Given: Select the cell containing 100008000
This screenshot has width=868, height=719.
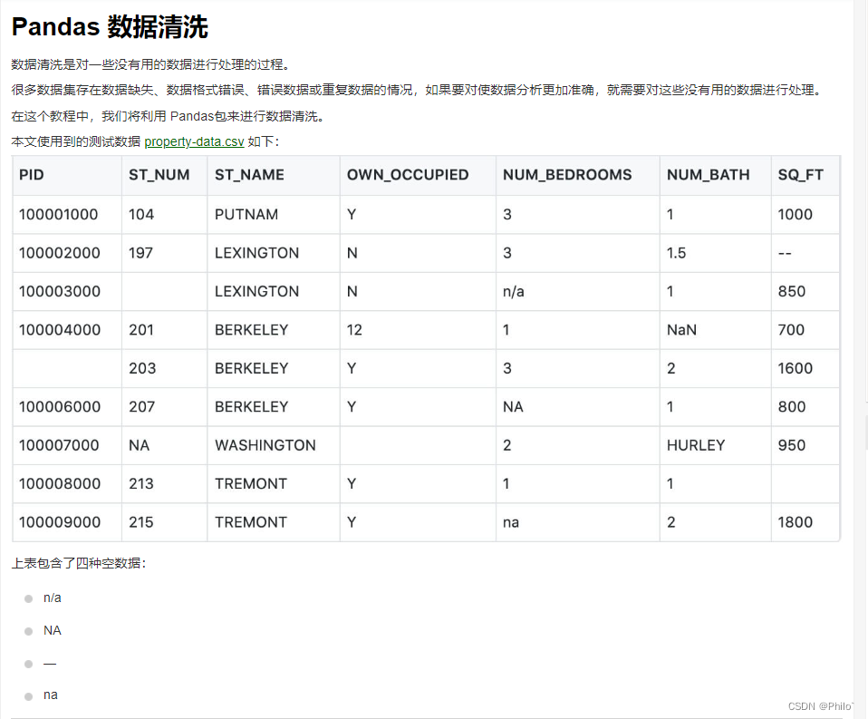Looking at the screenshot, I should point(67,484).
